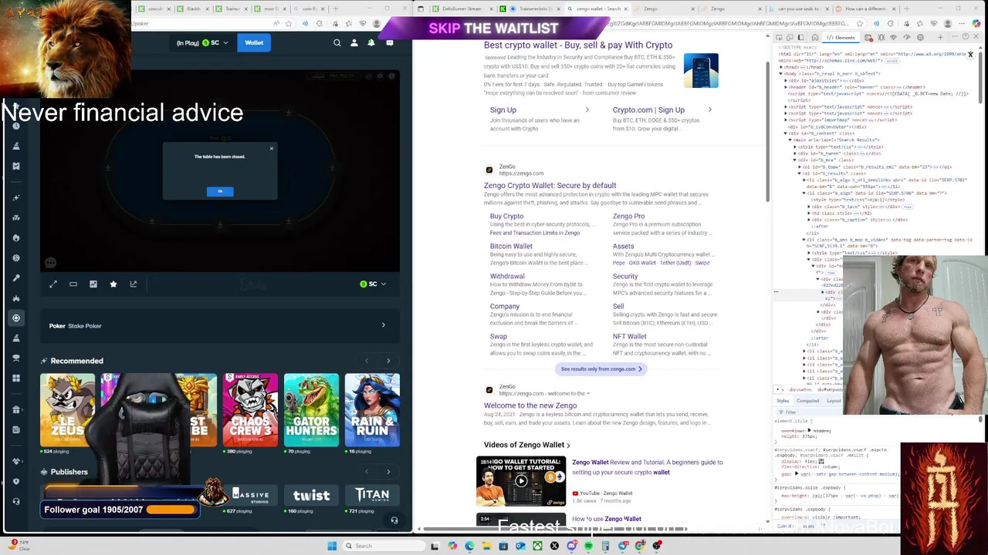Open Rain & Ruin game thumbnail

372,410
